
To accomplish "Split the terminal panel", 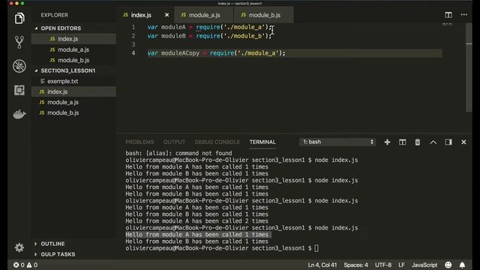I will click(x=403, y=142).
